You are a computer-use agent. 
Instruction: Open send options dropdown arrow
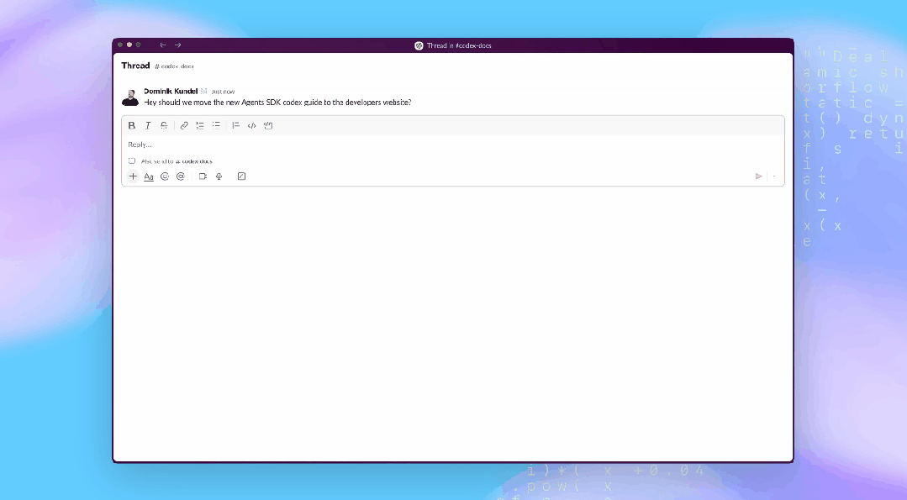[x=774, y=176]
